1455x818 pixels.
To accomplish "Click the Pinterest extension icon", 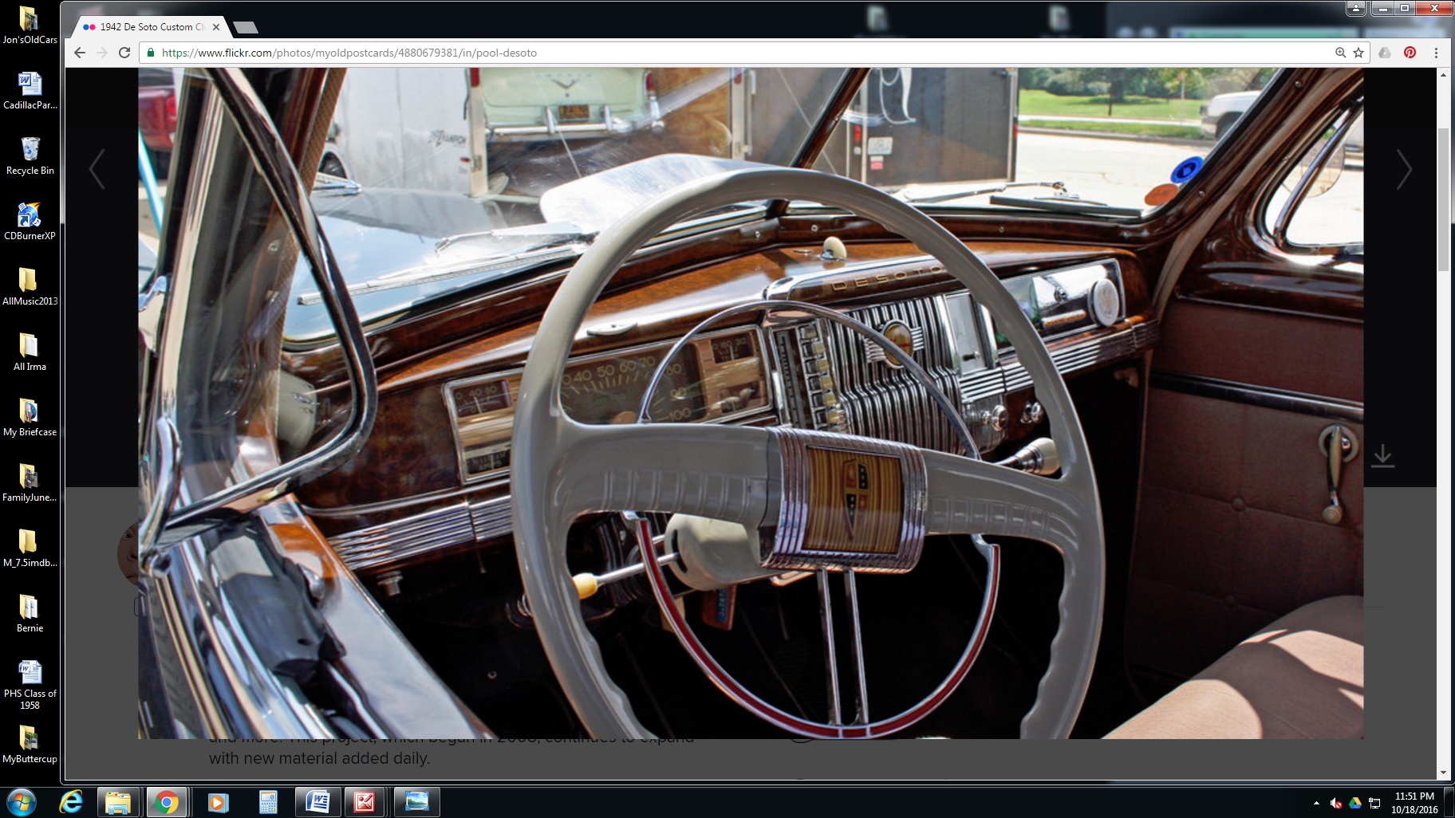I will (x=1410, y=53).
